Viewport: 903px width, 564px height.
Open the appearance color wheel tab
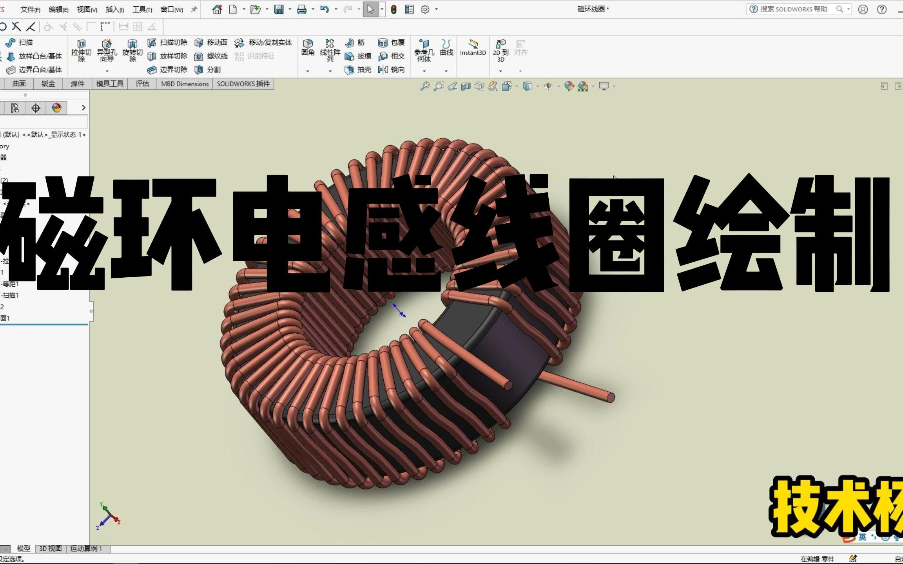[57, 108]
